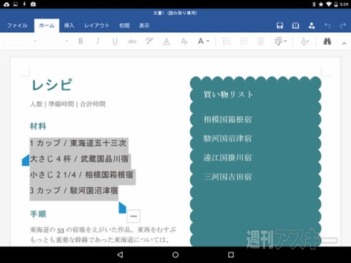The image size is (351, 263).
Task: Select the ホーム ribbon tab
Action: [x=47, y=26]
